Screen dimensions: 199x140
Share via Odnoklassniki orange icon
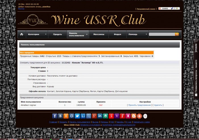tap(66, 116)
